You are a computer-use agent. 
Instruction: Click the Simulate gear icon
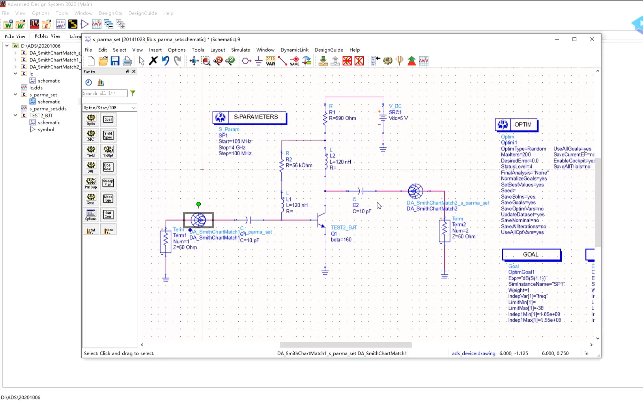point(387,61)
